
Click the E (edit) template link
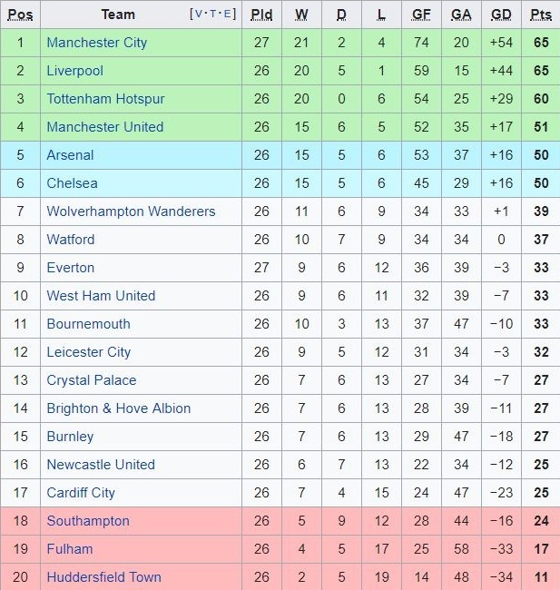(228, 15)
